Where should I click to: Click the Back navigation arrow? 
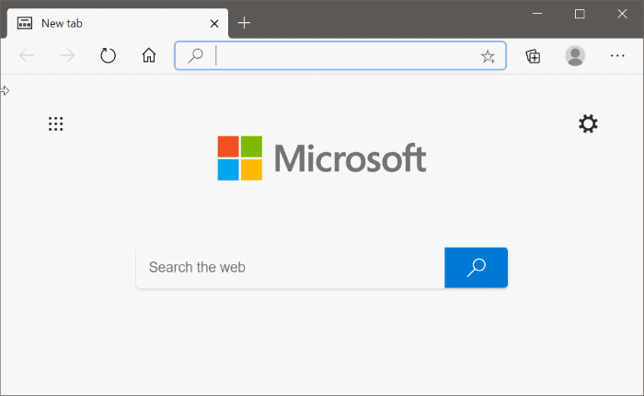[27, 55]
